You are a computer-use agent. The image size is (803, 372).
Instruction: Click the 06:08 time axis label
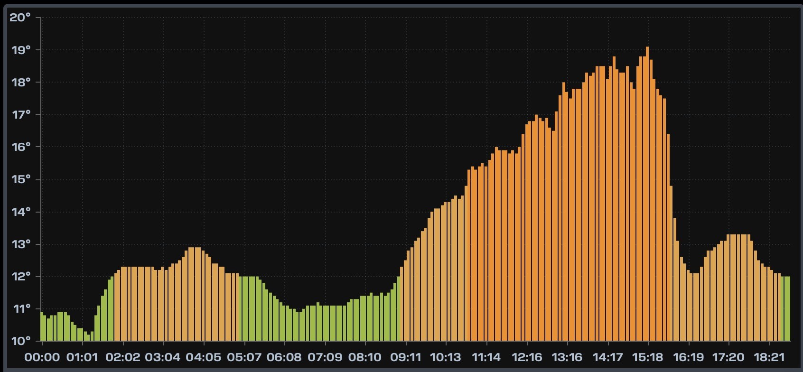pos(284,357)
